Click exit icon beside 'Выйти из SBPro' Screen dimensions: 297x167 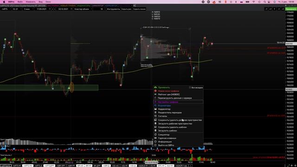tap(155, 145)
